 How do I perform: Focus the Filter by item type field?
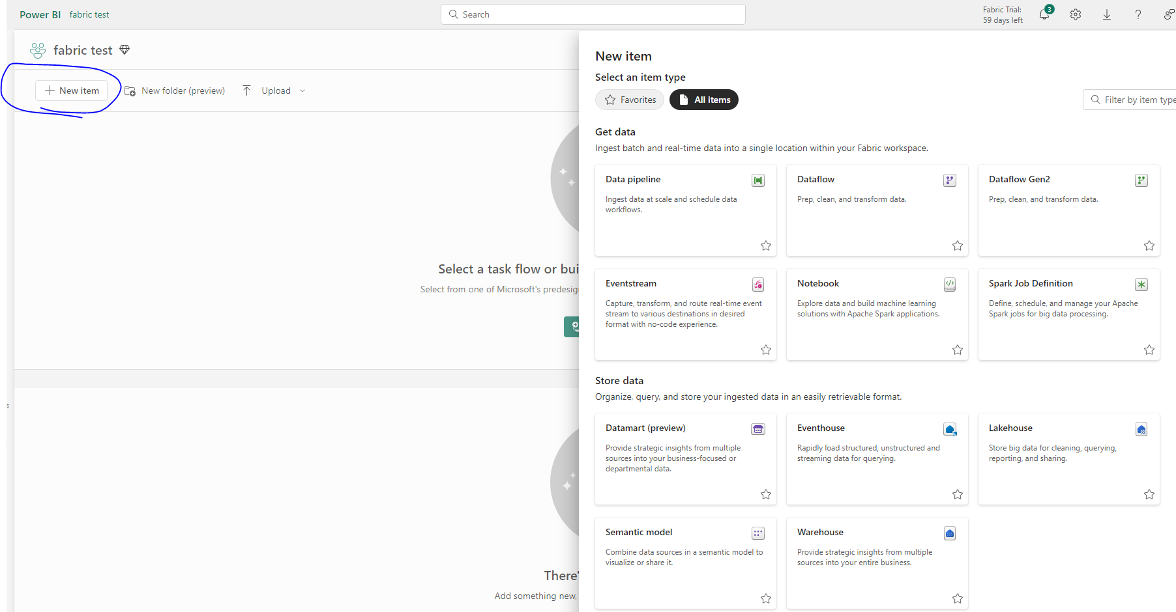[x=1130, y=100]
